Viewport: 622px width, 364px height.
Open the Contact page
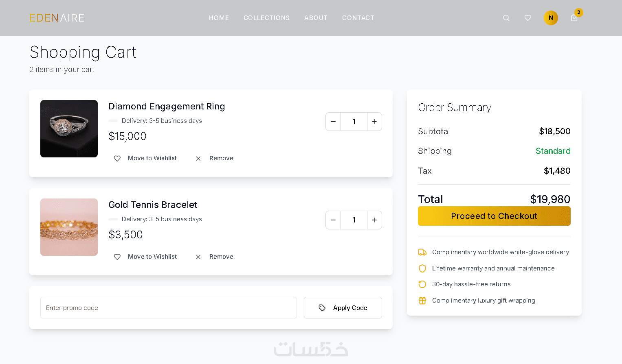[x=358, y=18]
